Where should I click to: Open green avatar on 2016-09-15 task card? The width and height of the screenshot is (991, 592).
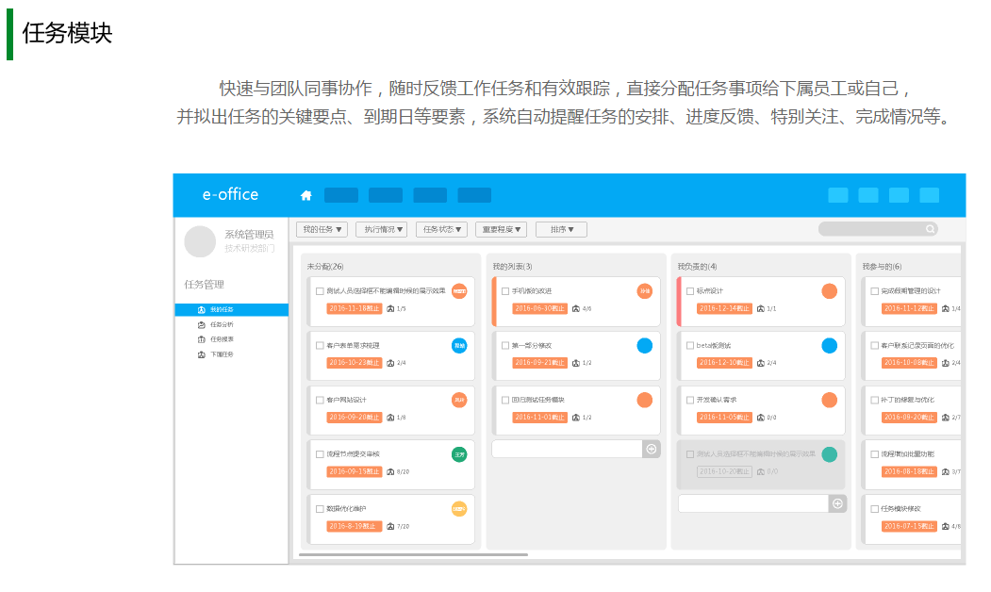click(459, 454)
